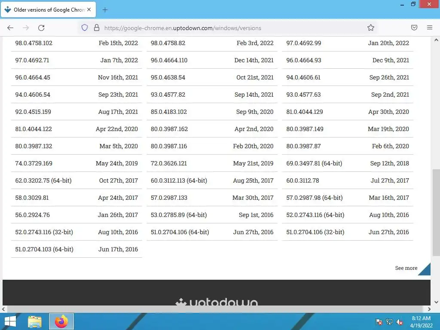Open version 94.0.4606.61
440x330 pixels.
[347, 77]
